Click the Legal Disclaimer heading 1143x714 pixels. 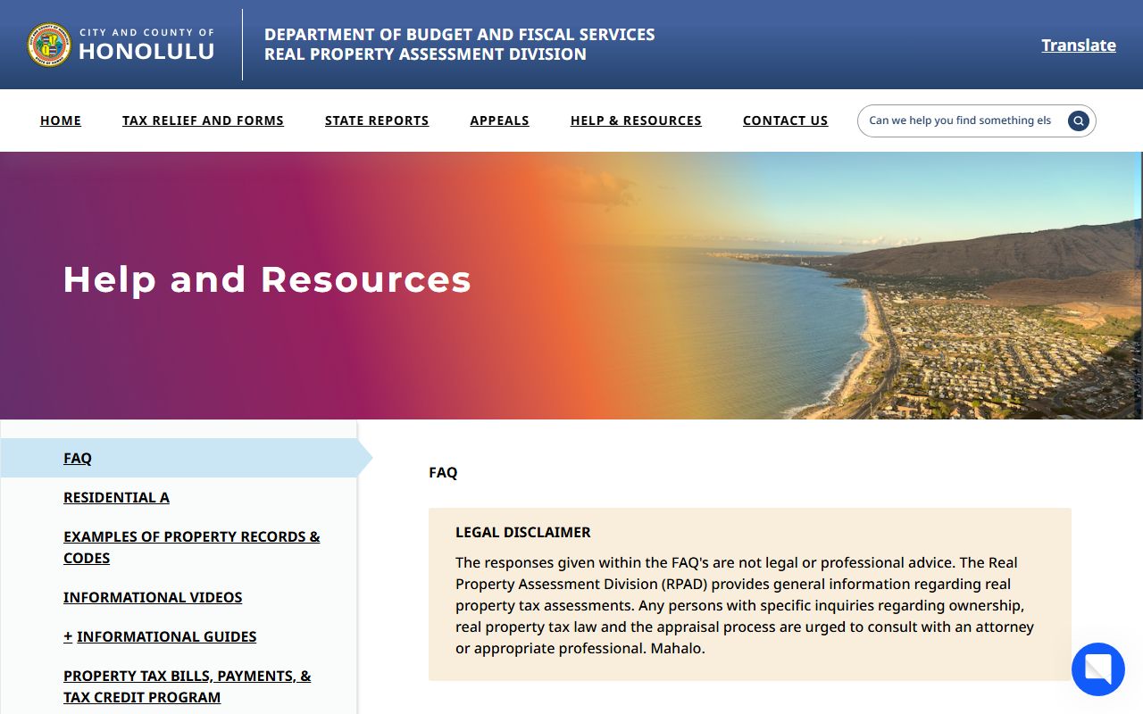(x=523, y=532)
